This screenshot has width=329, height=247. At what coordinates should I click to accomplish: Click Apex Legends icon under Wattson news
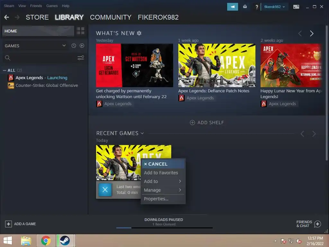[99, 104]
